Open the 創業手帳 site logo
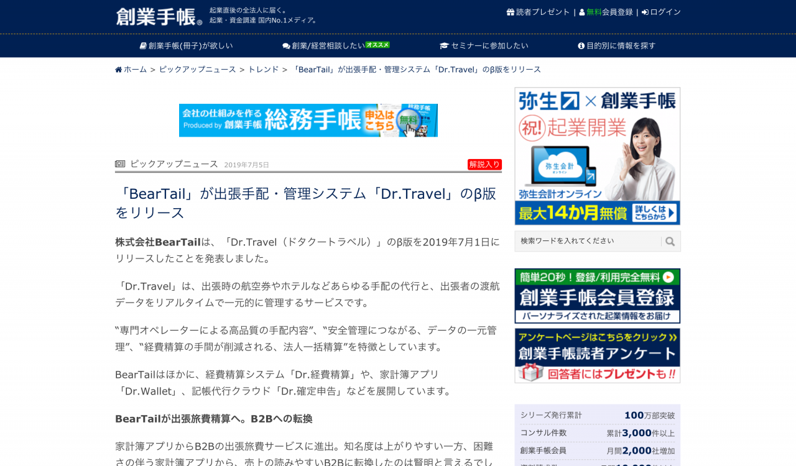 (159, 16)
